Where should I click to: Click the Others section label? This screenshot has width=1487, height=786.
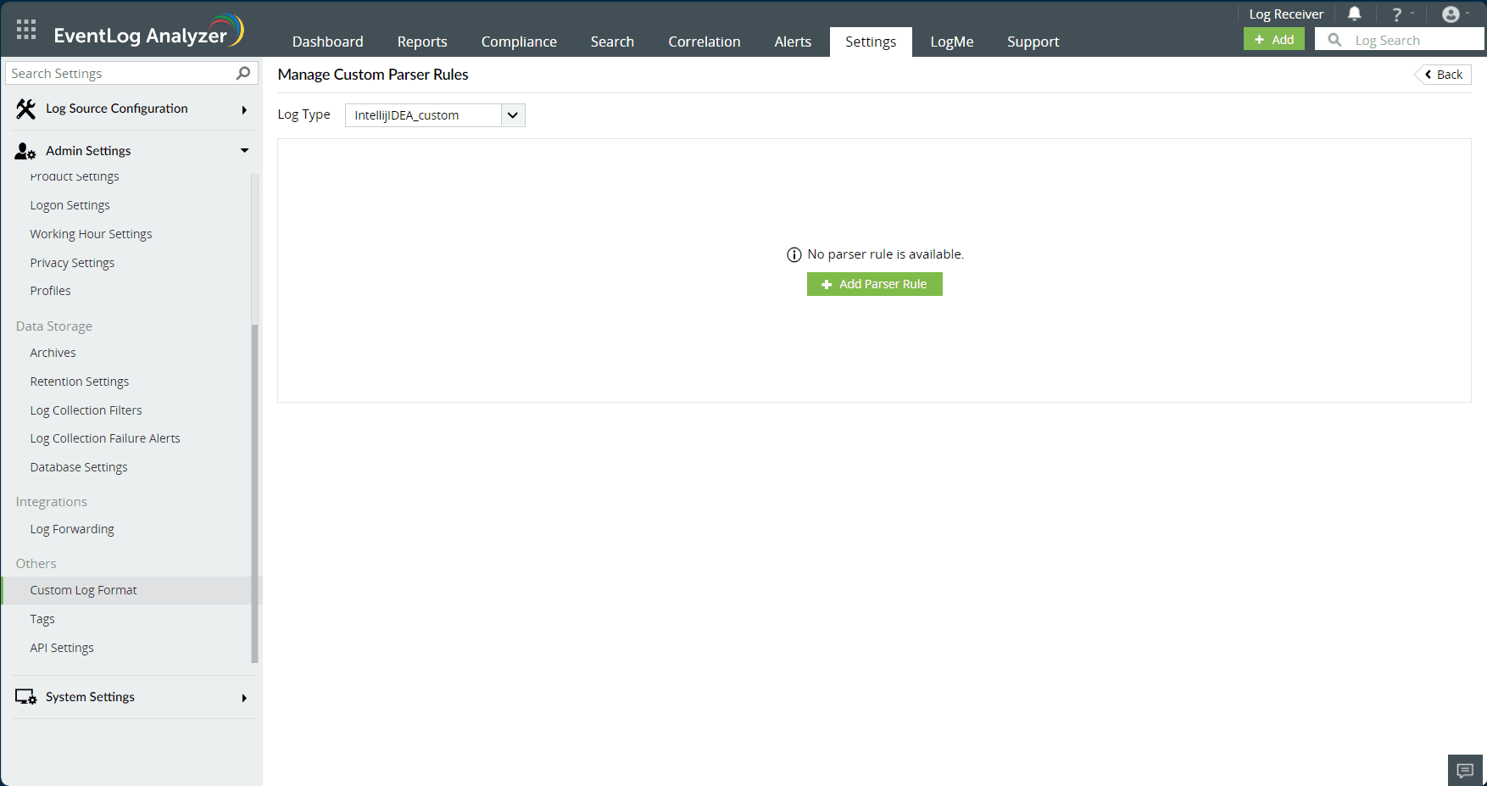[x=36, y=564]
